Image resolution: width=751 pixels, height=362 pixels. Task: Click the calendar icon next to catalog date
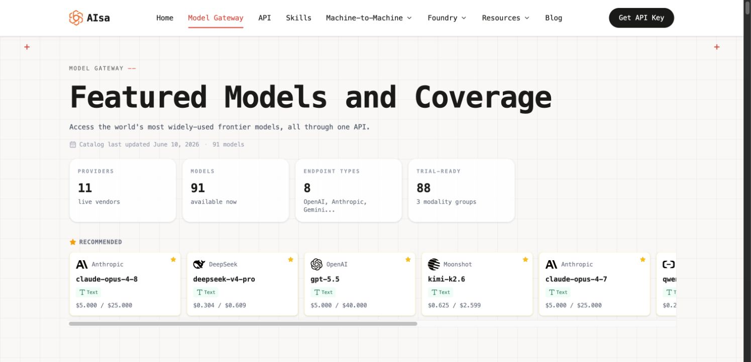pyautogui.click(x=73, y=144)
